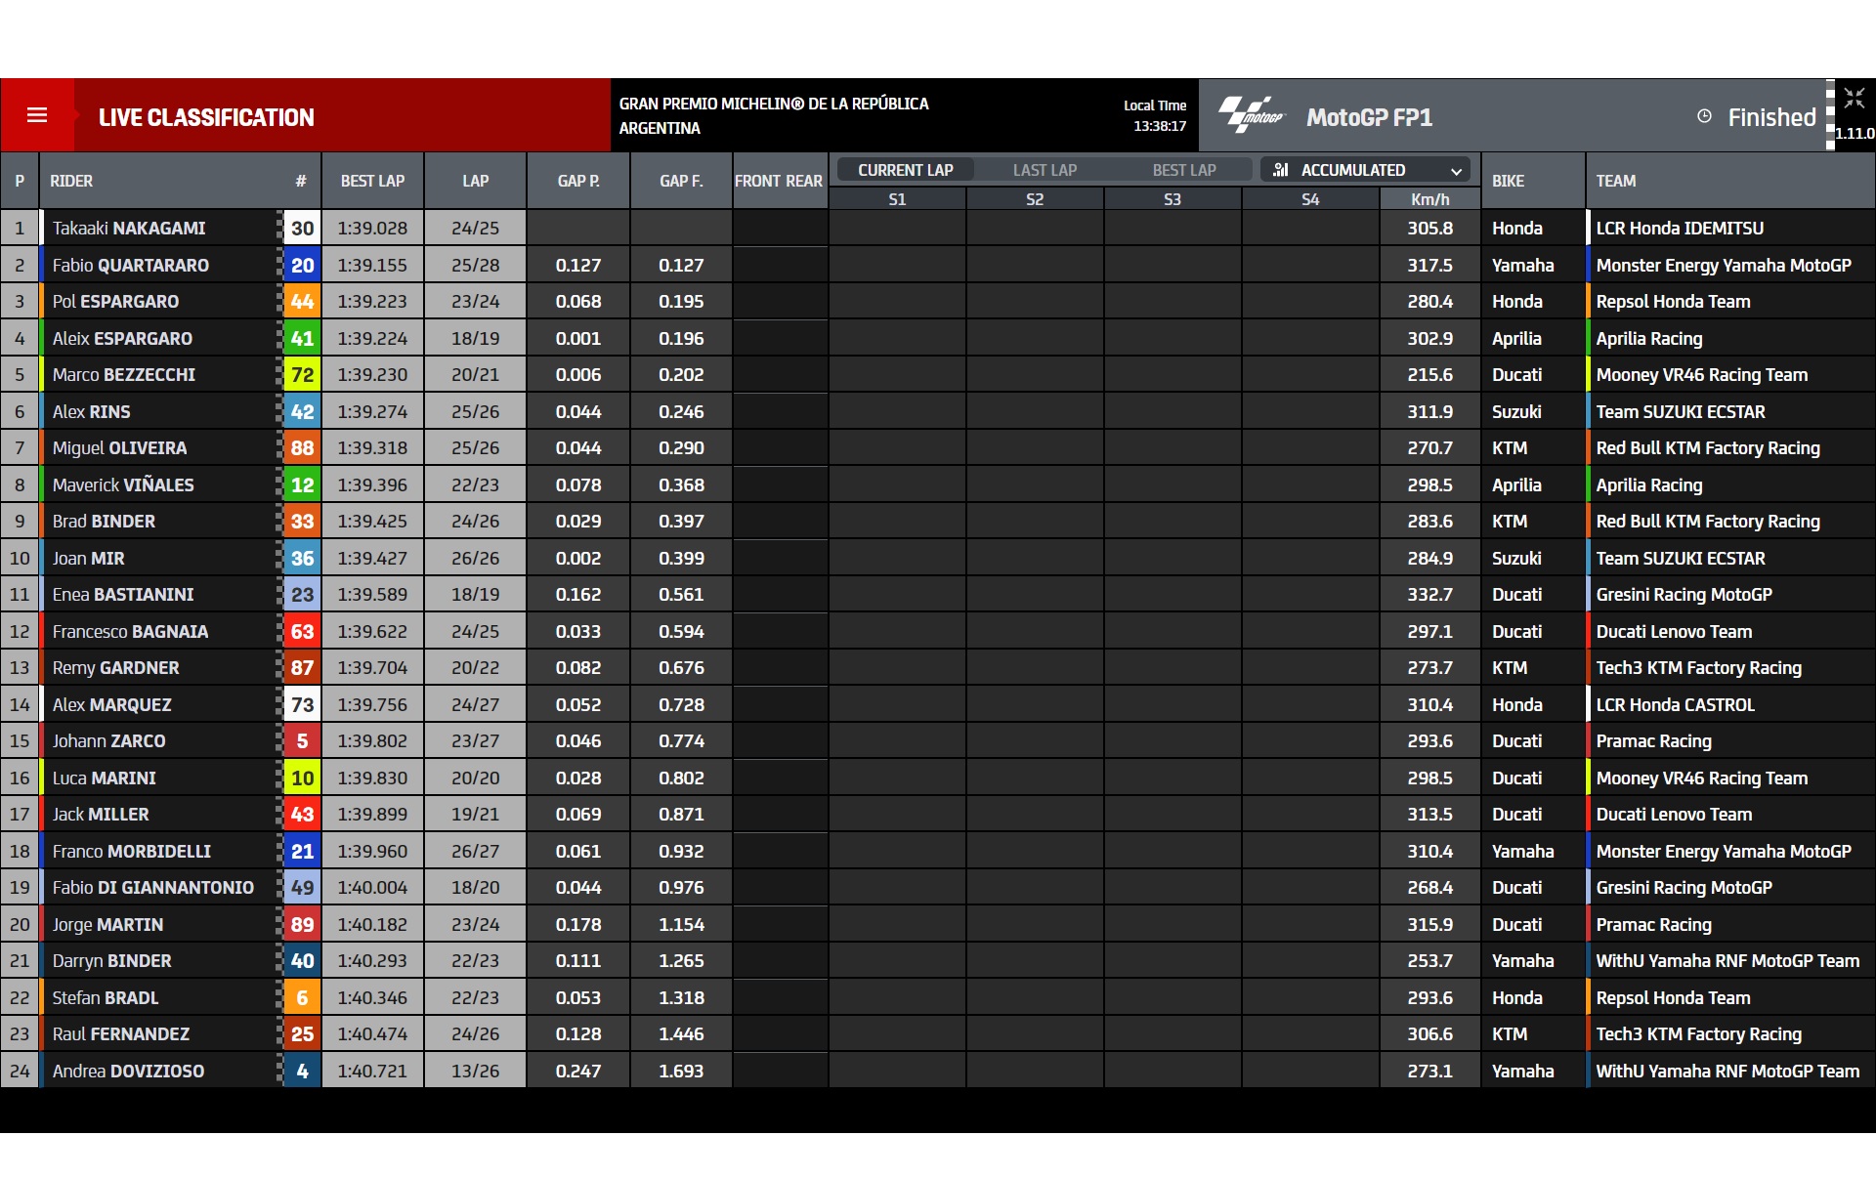Select rider Miguel OLIVEIRA
The image size is (1876, 1178).
click(x=119, y=447)
